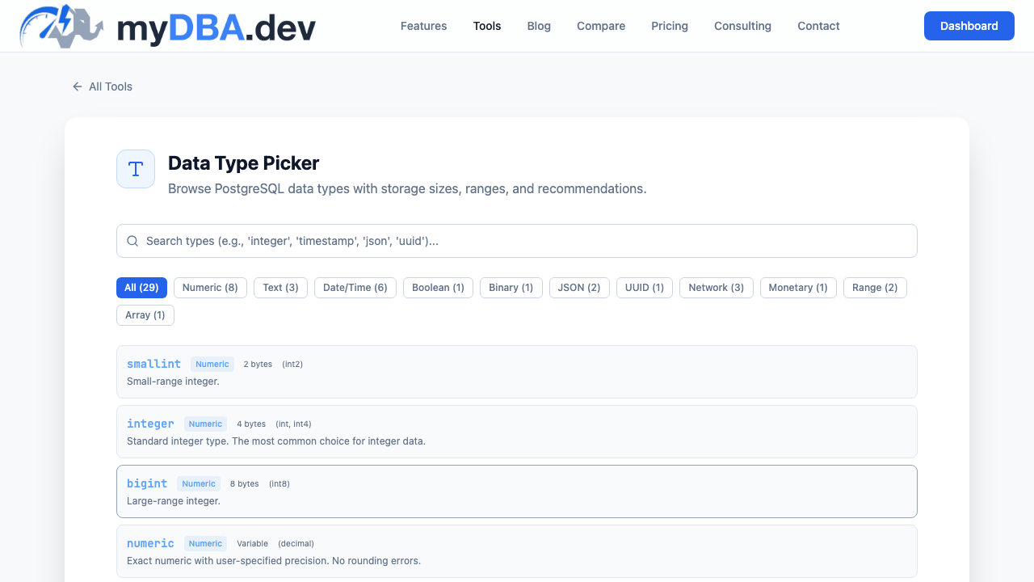Filter by Boolean (1) types
1034x582 pixels.
point(438,288)
